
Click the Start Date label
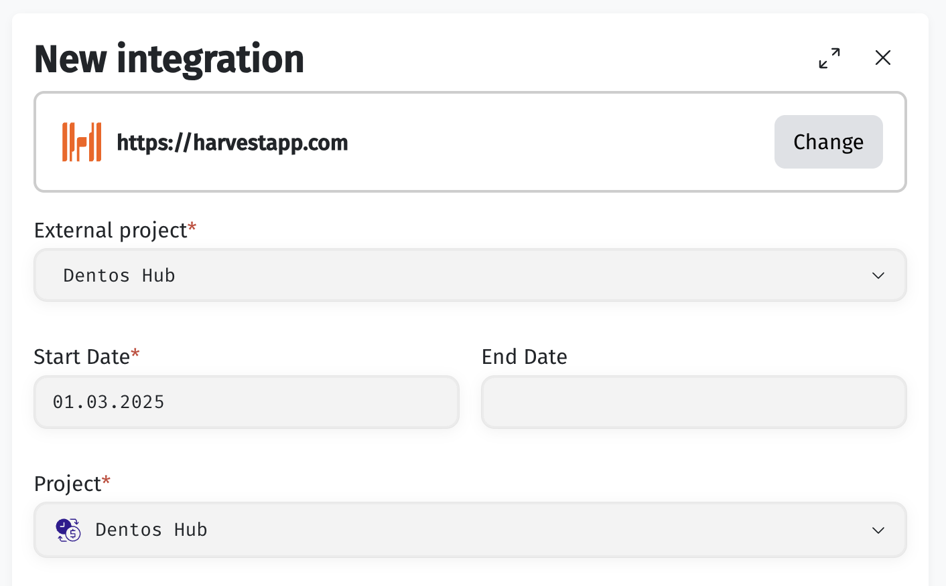(82, 357)
